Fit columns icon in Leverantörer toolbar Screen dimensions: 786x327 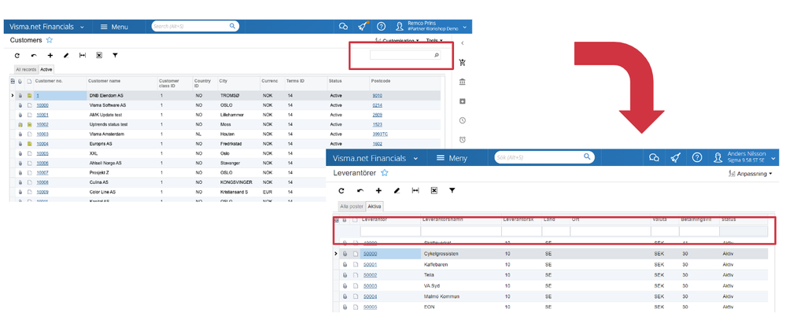(x=415, y=191)
